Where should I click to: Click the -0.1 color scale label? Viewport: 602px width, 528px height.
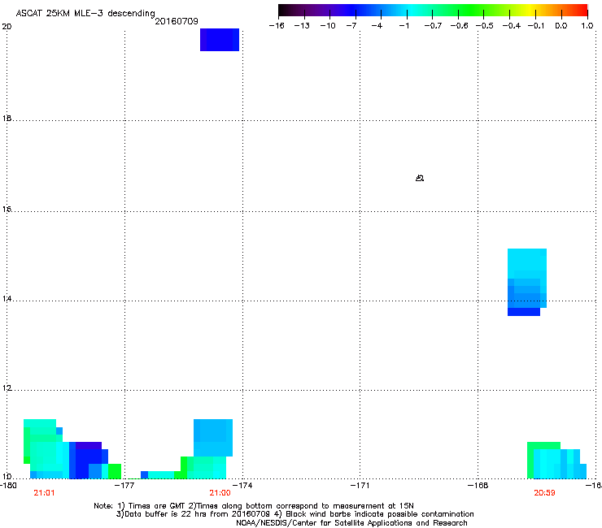point(536,26)
